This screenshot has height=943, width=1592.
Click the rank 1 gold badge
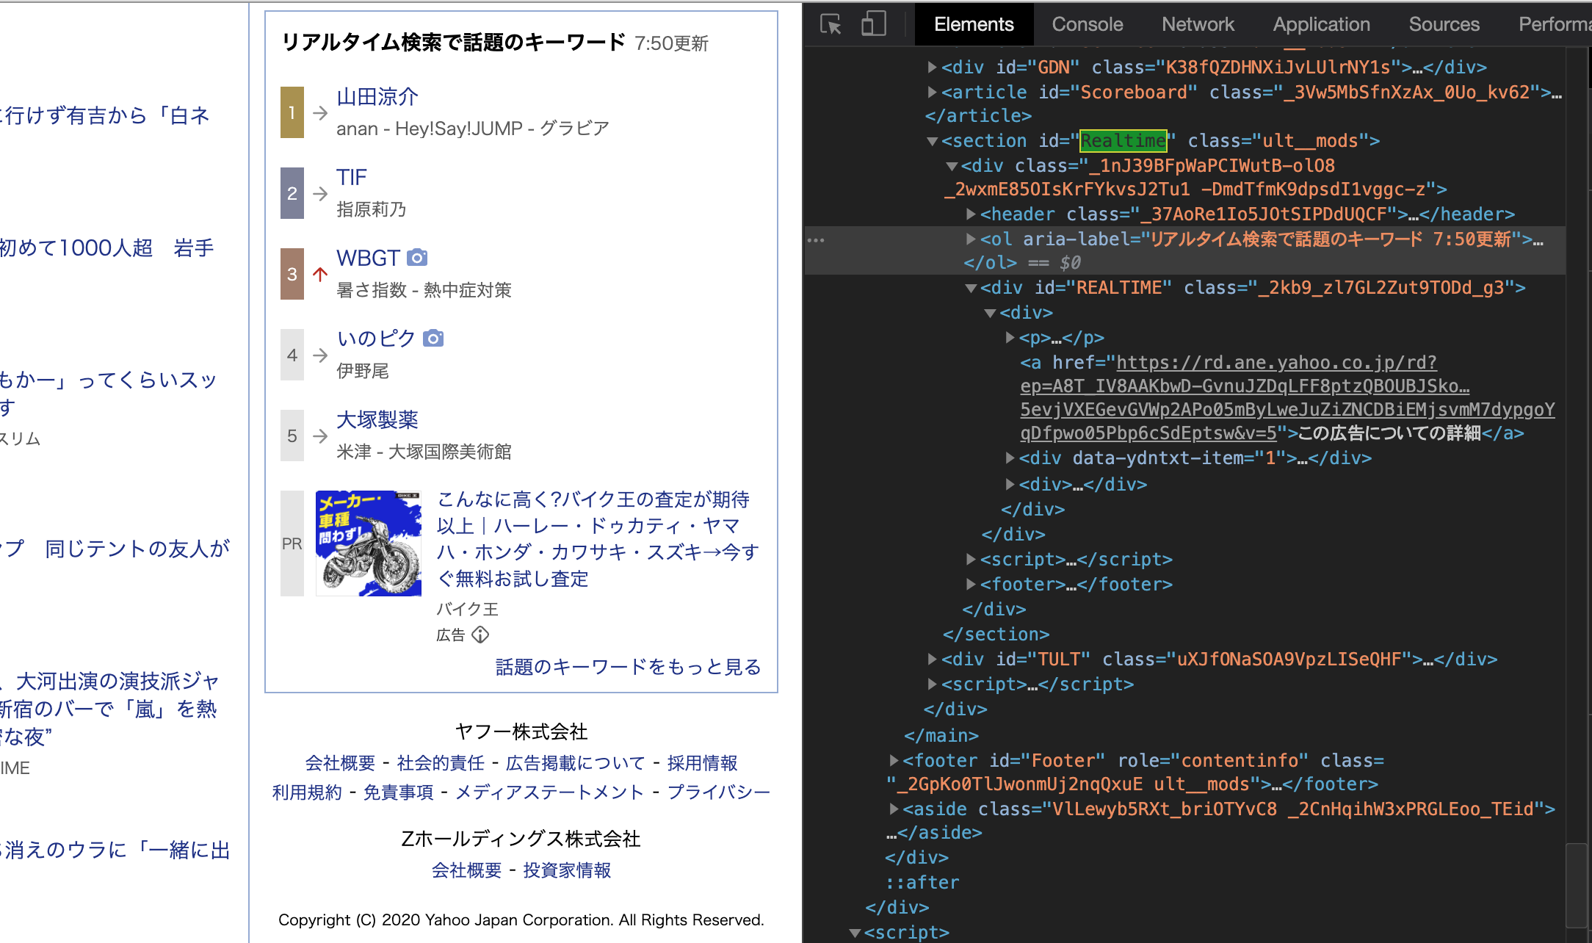(x=292, y=112)
